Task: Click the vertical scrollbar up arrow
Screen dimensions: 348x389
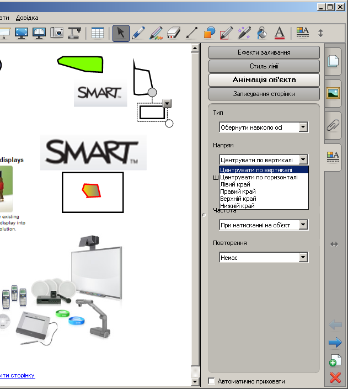Action: (x=195, y=48)
